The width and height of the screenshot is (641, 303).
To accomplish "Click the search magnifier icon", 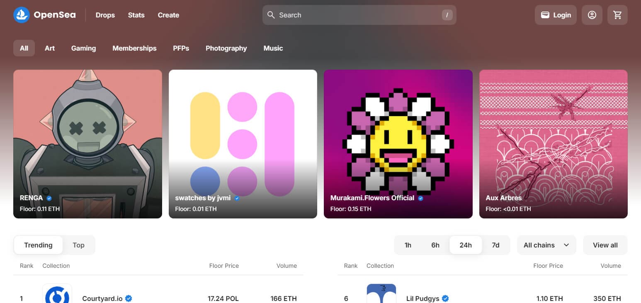I will [271, 15].
